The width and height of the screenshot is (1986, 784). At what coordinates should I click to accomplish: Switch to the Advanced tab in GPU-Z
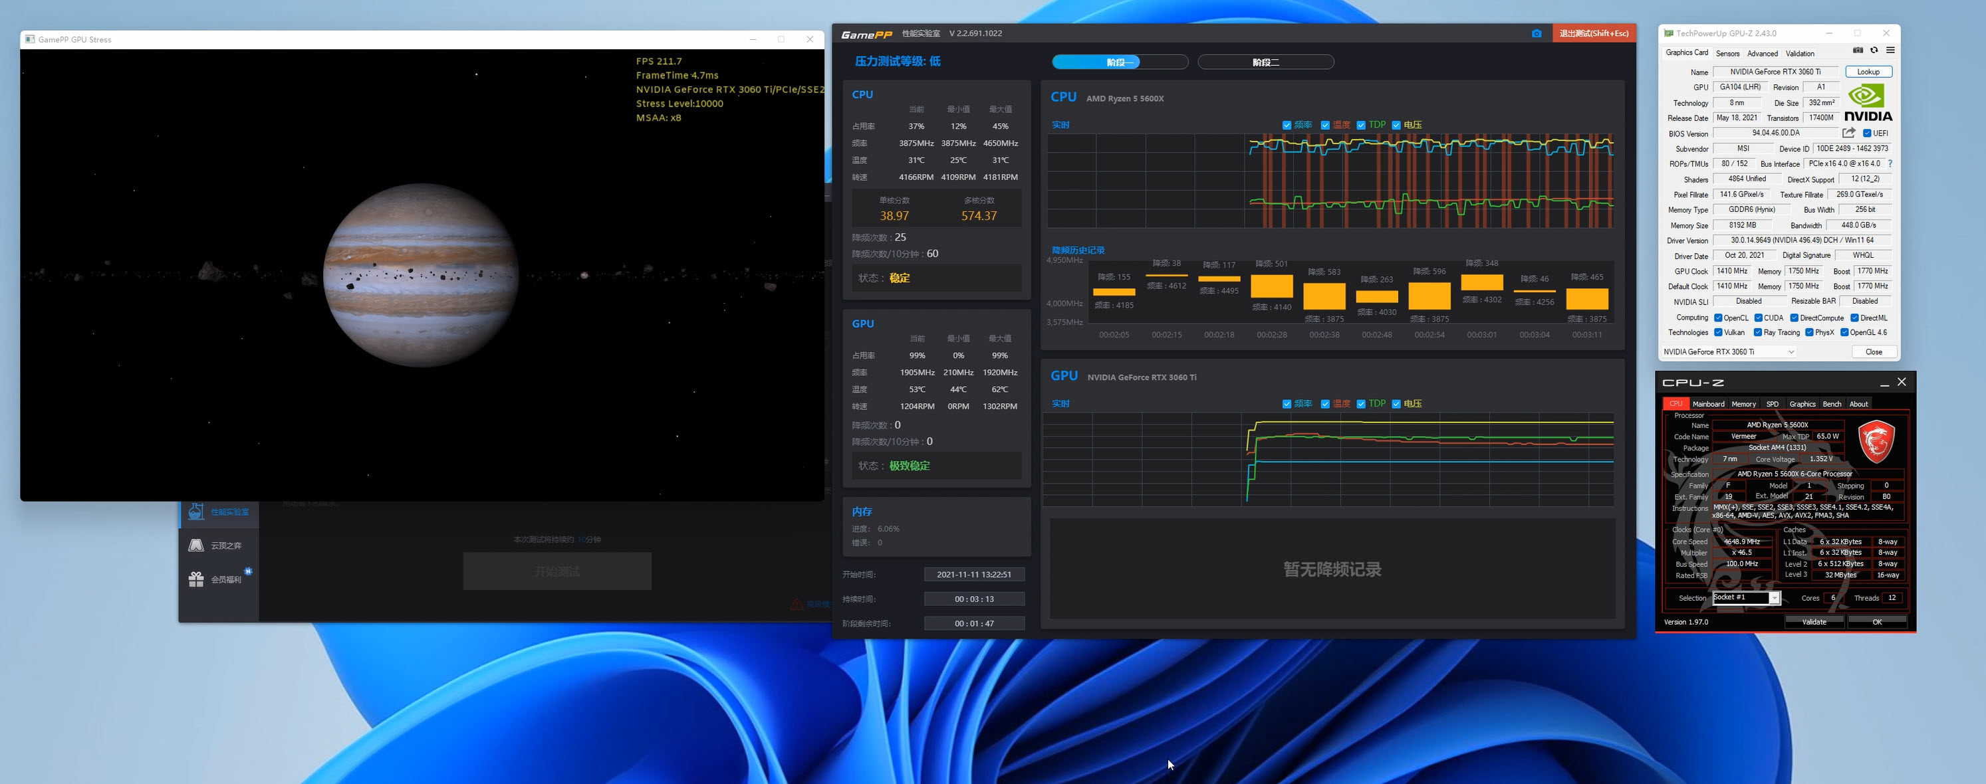(1763, 53)
